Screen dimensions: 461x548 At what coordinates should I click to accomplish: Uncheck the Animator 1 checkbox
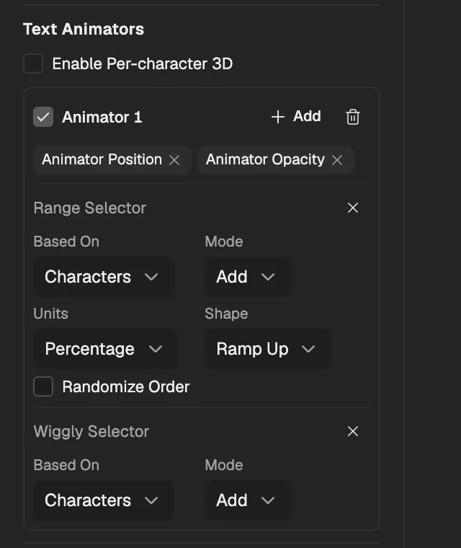[x=43, y=117]
